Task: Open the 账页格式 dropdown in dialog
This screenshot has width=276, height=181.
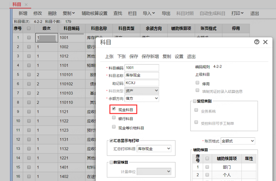Action: click(238, 141)
